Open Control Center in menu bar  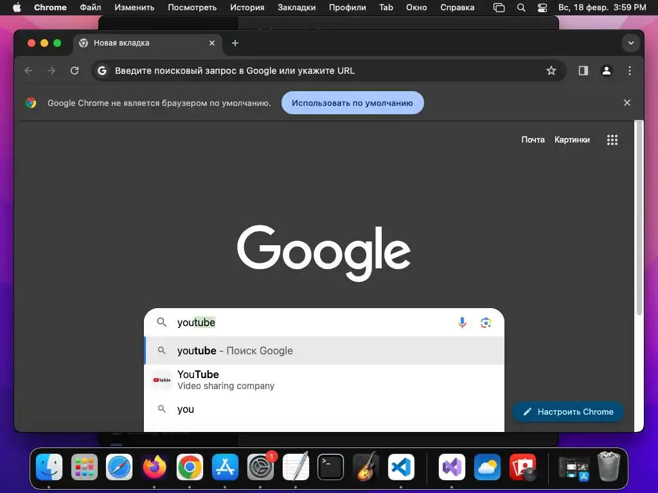pyautogui.click(x=542, y=8)
